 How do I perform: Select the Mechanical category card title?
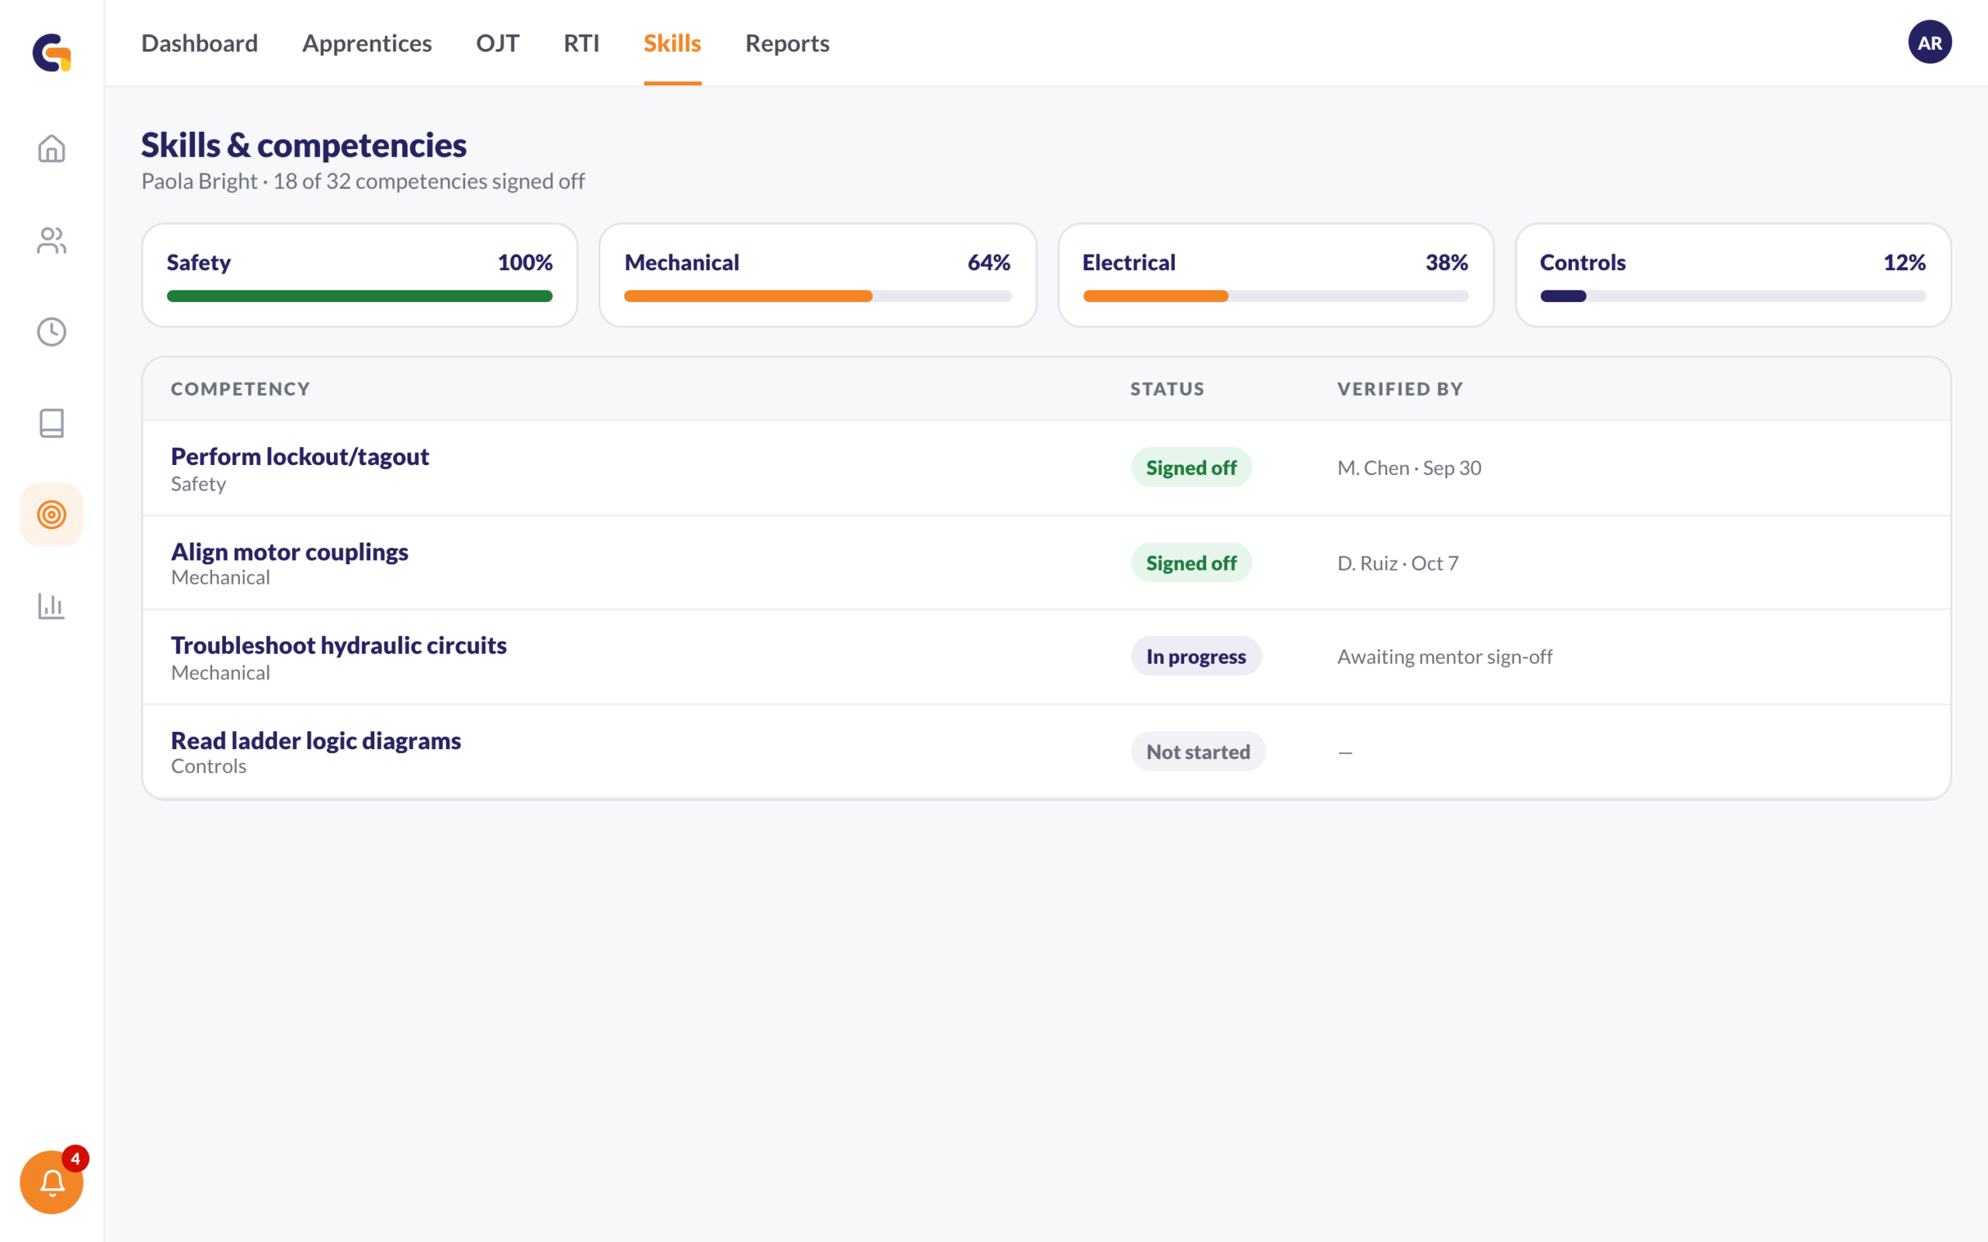pos(682,262)
